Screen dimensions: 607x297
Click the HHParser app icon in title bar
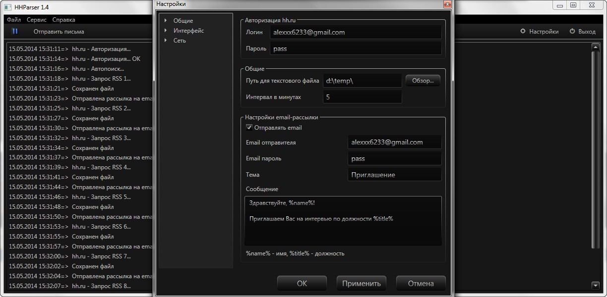click(x=7, y=7)
